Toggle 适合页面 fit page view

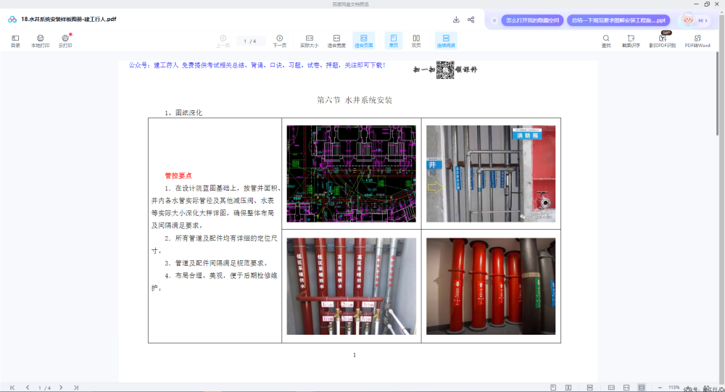(x=363, y=41)
